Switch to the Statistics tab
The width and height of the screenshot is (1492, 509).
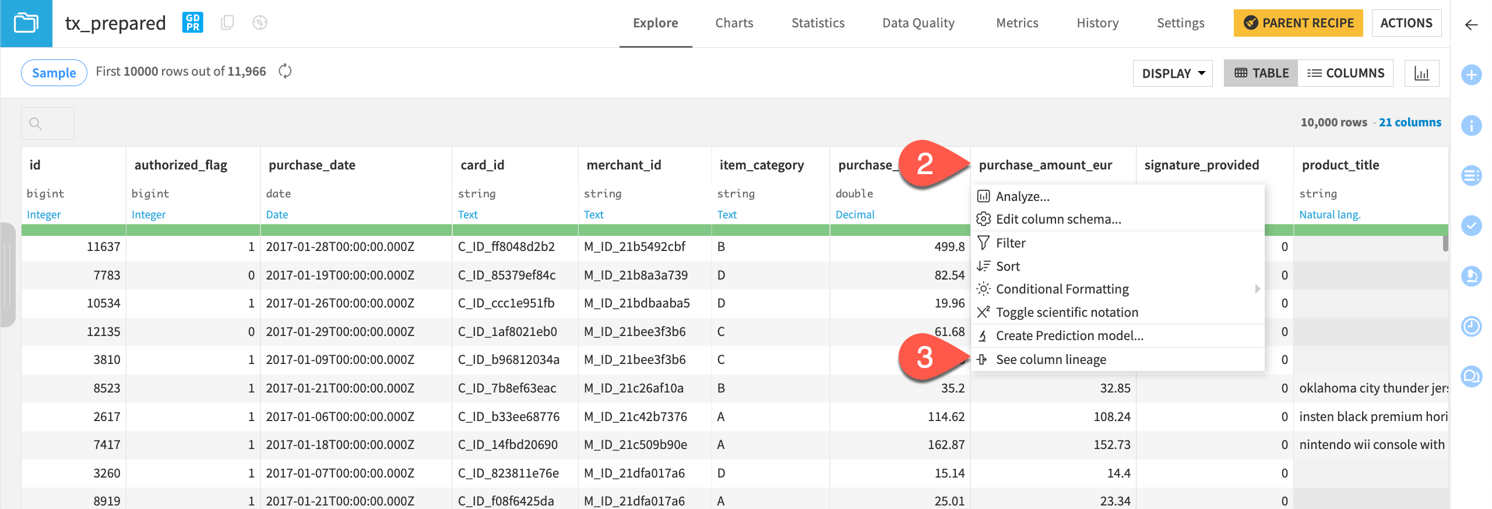click(818, 23)
